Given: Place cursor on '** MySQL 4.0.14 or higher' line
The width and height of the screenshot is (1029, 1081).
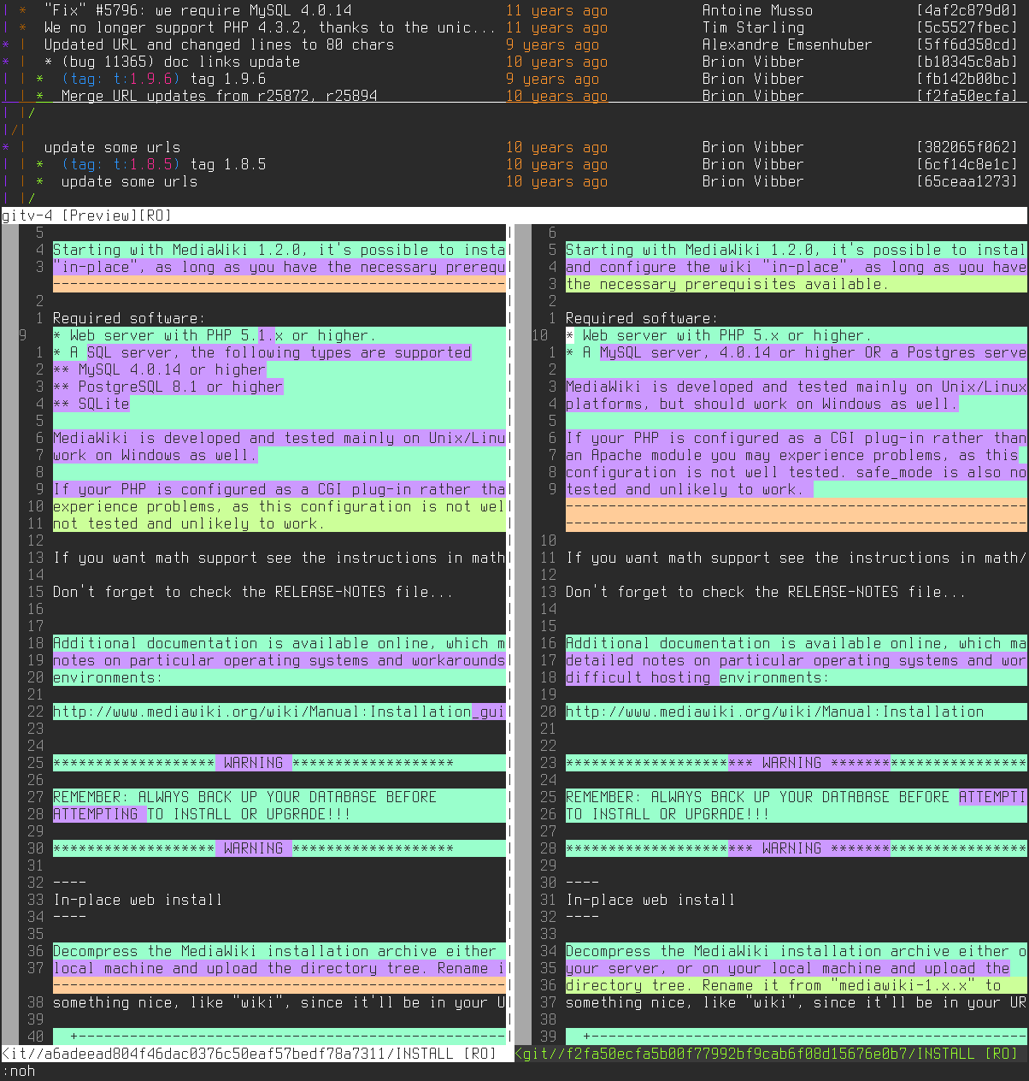Looking at the screenshot, I should click(x=159, y=369).
